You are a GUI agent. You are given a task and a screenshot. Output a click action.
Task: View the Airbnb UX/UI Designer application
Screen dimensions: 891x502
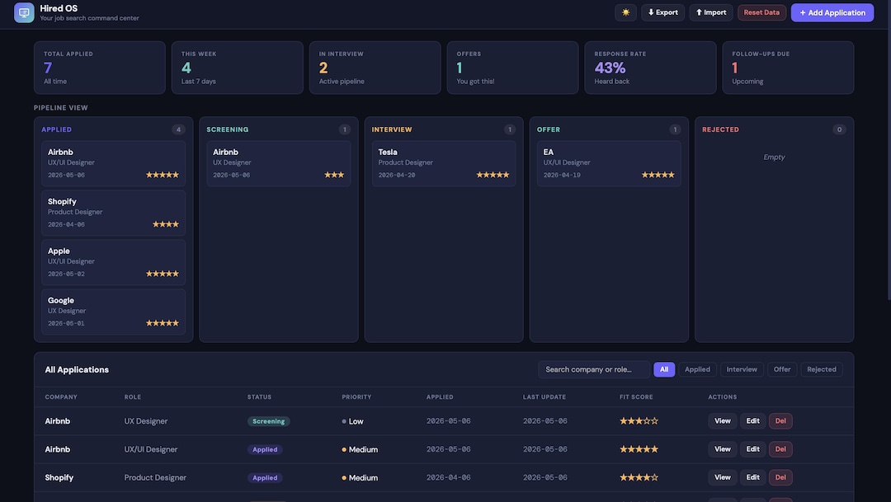pos(722,449)
